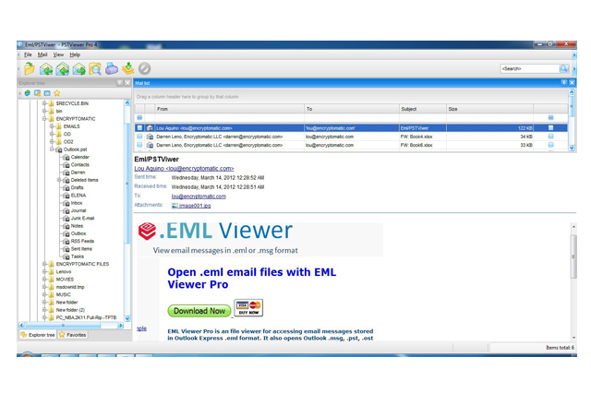Sort mail list by the From column

230,109
